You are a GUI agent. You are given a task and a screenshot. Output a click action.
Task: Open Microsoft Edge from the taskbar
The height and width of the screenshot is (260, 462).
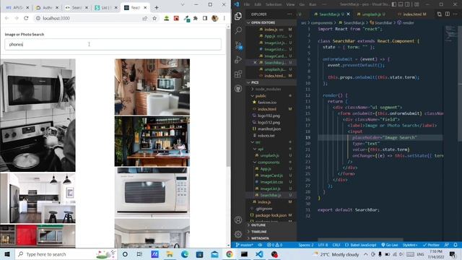pos(185,254)
